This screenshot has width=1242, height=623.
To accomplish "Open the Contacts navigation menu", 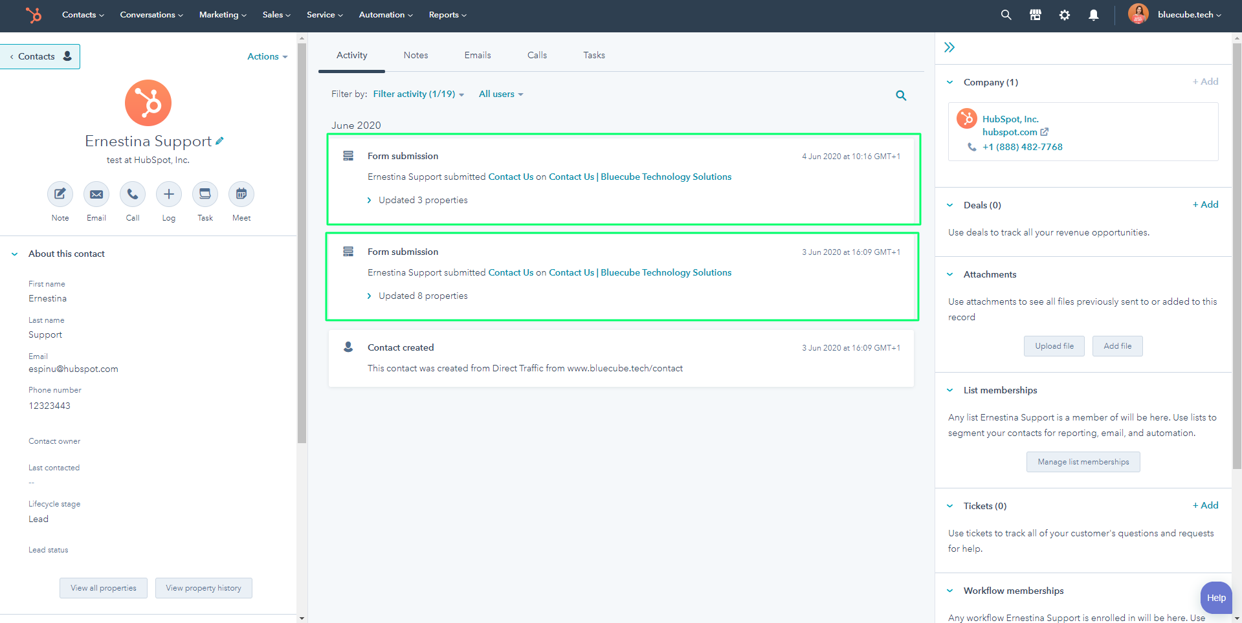I will point(83,15).
